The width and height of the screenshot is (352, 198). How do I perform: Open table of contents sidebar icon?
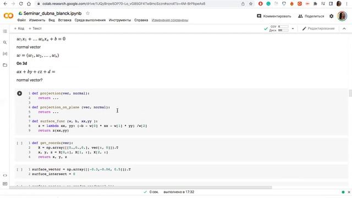coord(5,31)
